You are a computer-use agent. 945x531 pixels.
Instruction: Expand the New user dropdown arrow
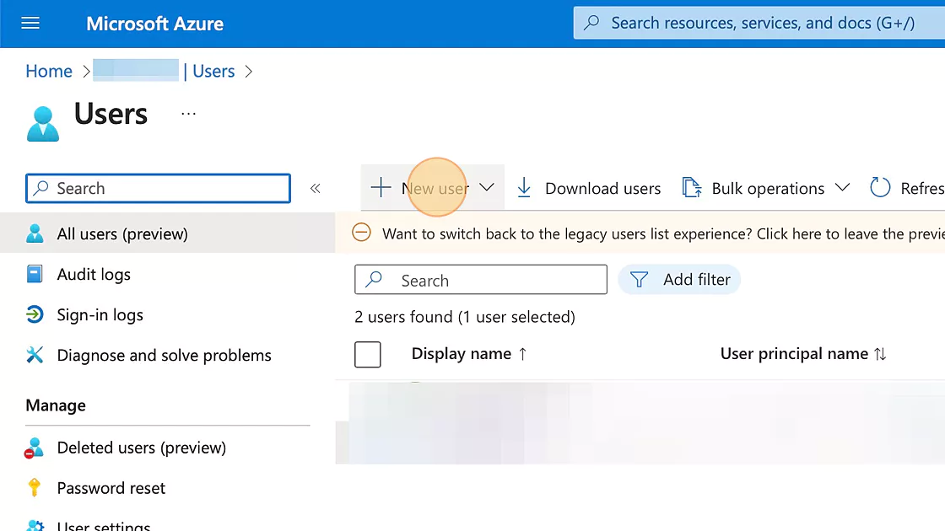[x=487, y=188]
